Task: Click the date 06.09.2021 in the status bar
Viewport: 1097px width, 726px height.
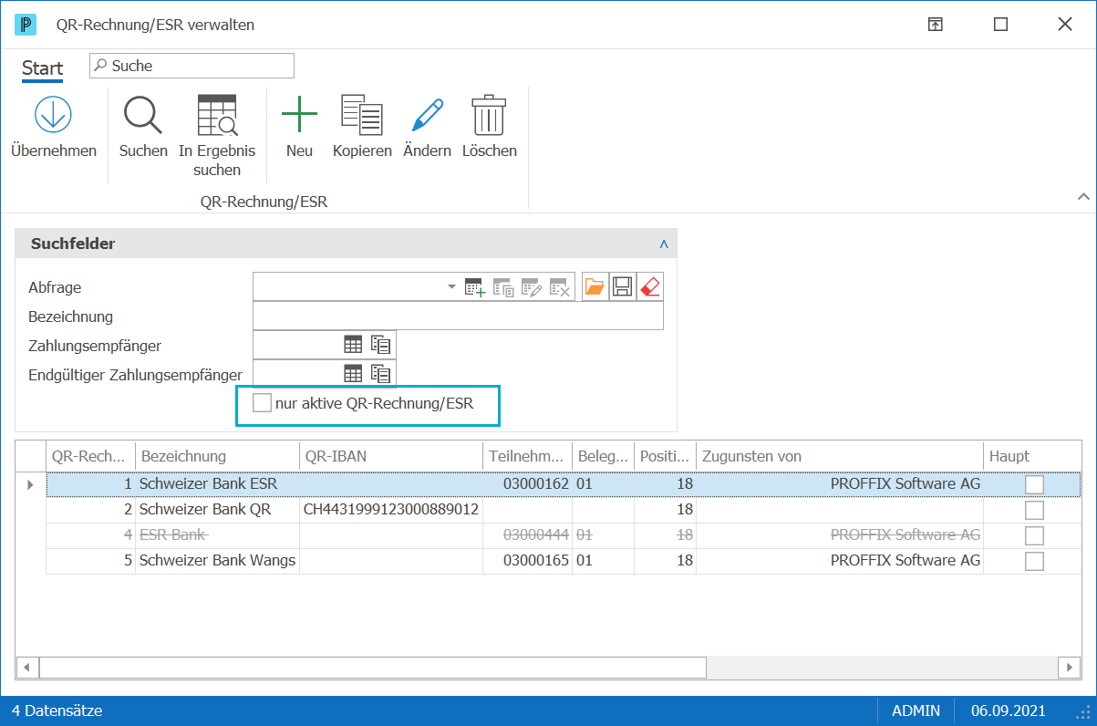Action: pos(1009,710)
